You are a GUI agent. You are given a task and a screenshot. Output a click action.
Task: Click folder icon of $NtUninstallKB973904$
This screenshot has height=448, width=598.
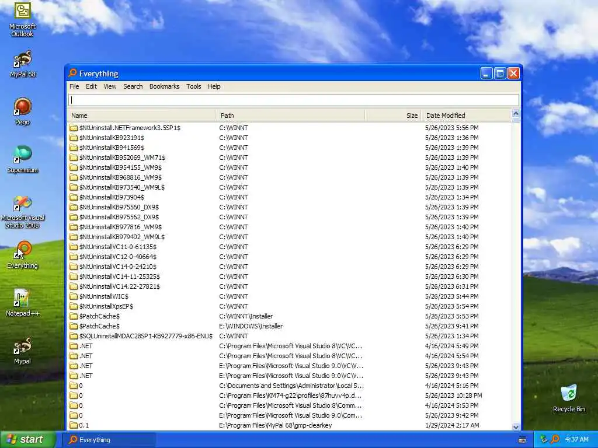(74, 197)
